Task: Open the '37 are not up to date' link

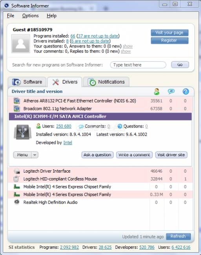Action: (98, 36)
